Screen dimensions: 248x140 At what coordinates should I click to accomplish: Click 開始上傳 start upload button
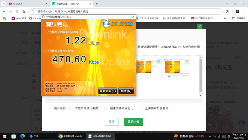133,122
